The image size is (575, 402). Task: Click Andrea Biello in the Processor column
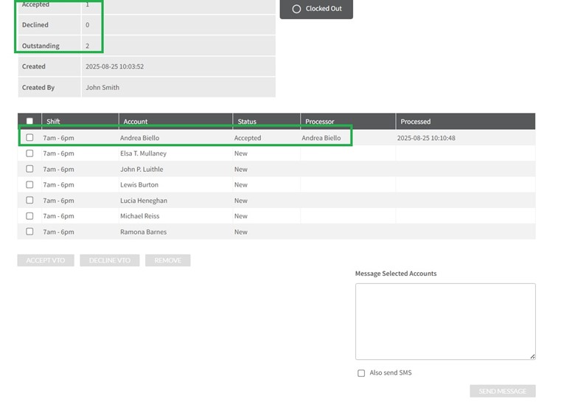point(321,138)
